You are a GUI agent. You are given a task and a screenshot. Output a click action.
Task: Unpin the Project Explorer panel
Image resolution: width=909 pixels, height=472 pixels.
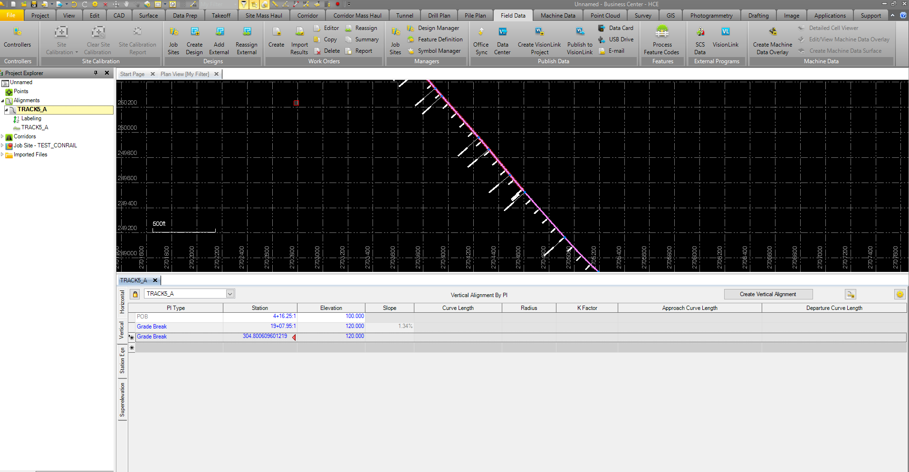coord(95,73)
